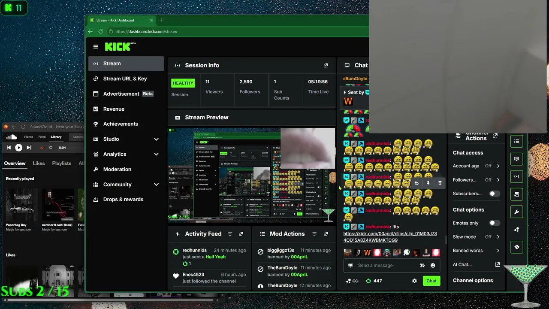Open the Moderation page
549x309 pixels.
click(x=126, y=169)
